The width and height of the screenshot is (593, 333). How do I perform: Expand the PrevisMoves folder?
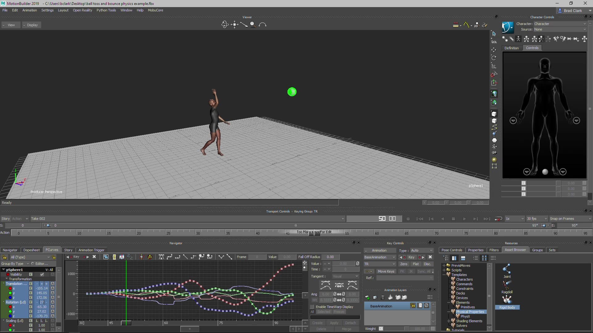pyautogui.click(x=444, y=265)
